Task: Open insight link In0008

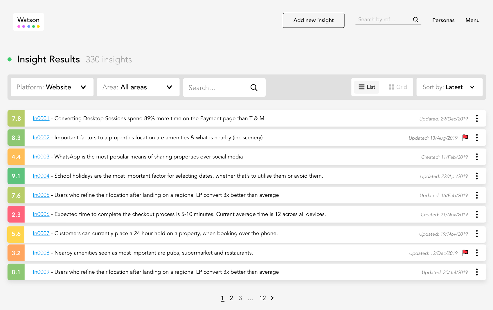Action: coord(41,253)
